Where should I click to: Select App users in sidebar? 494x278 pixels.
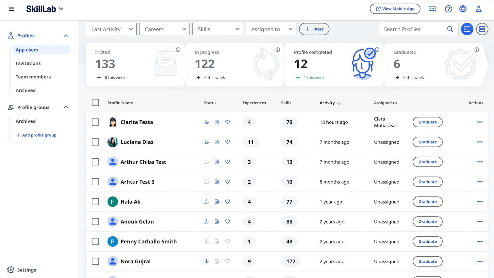(41, 50)
